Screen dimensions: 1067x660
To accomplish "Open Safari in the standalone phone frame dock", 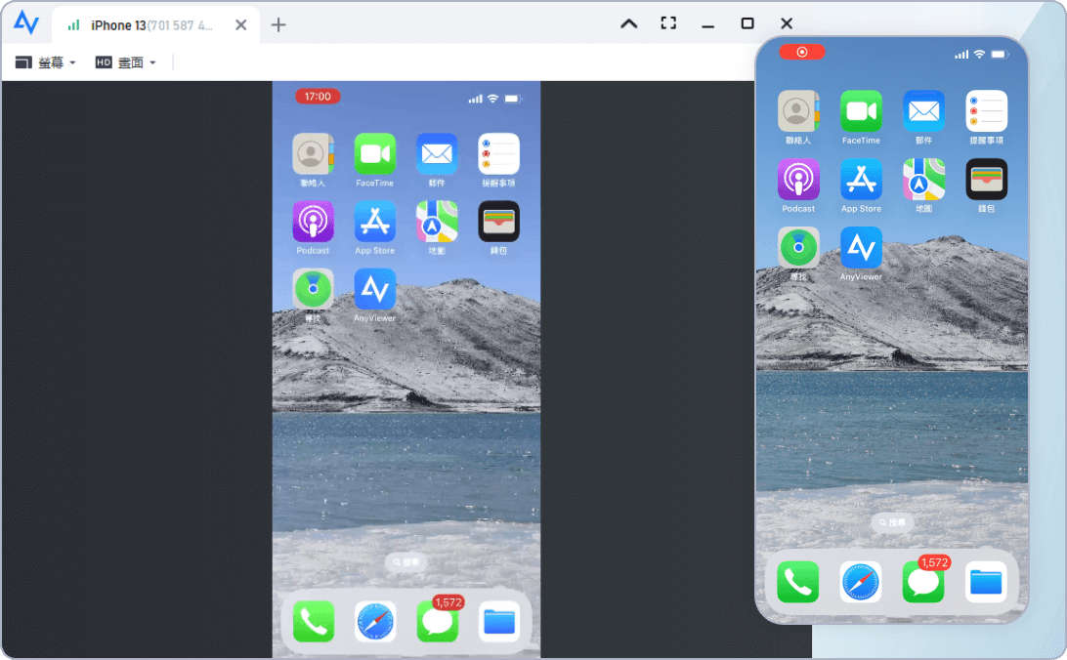I will 861,582.
